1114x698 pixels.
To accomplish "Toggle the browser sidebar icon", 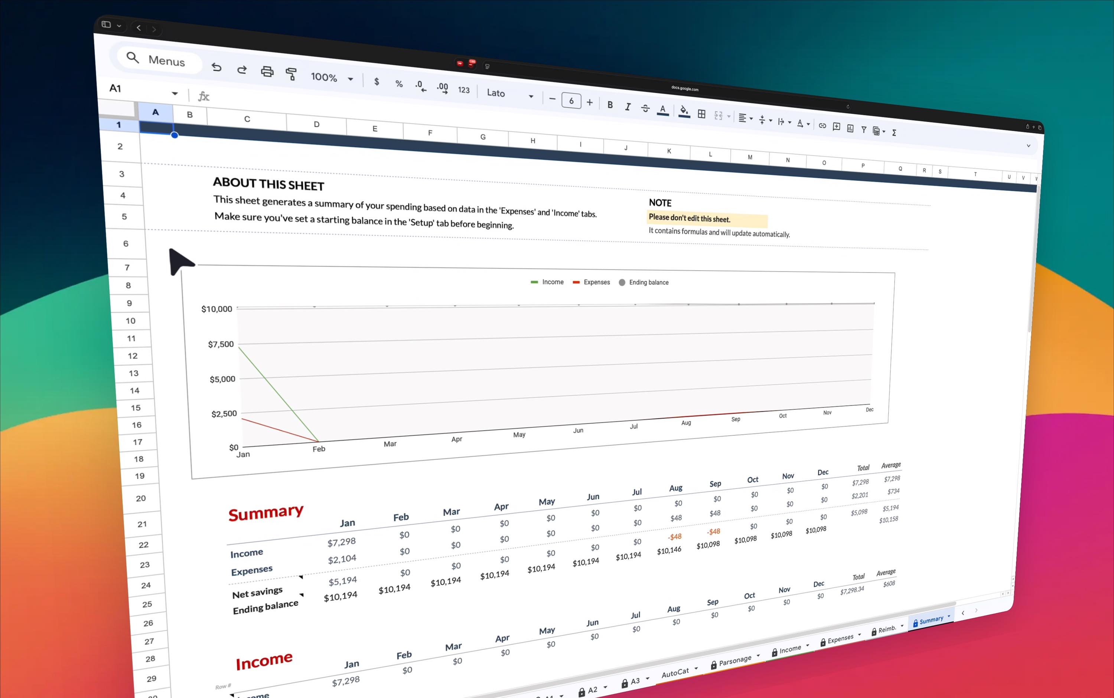I will 106,24.
